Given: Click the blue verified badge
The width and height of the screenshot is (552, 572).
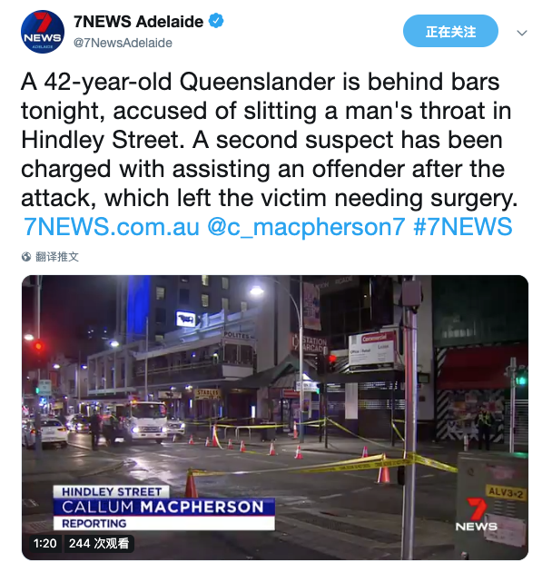Looking at the screenshot, I should (216, 20).
